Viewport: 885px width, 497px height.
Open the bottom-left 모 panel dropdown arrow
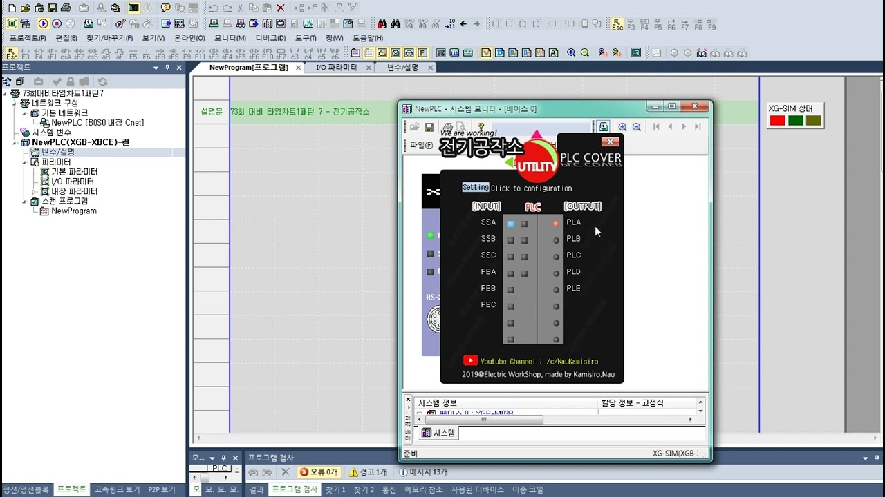(212, 458)
